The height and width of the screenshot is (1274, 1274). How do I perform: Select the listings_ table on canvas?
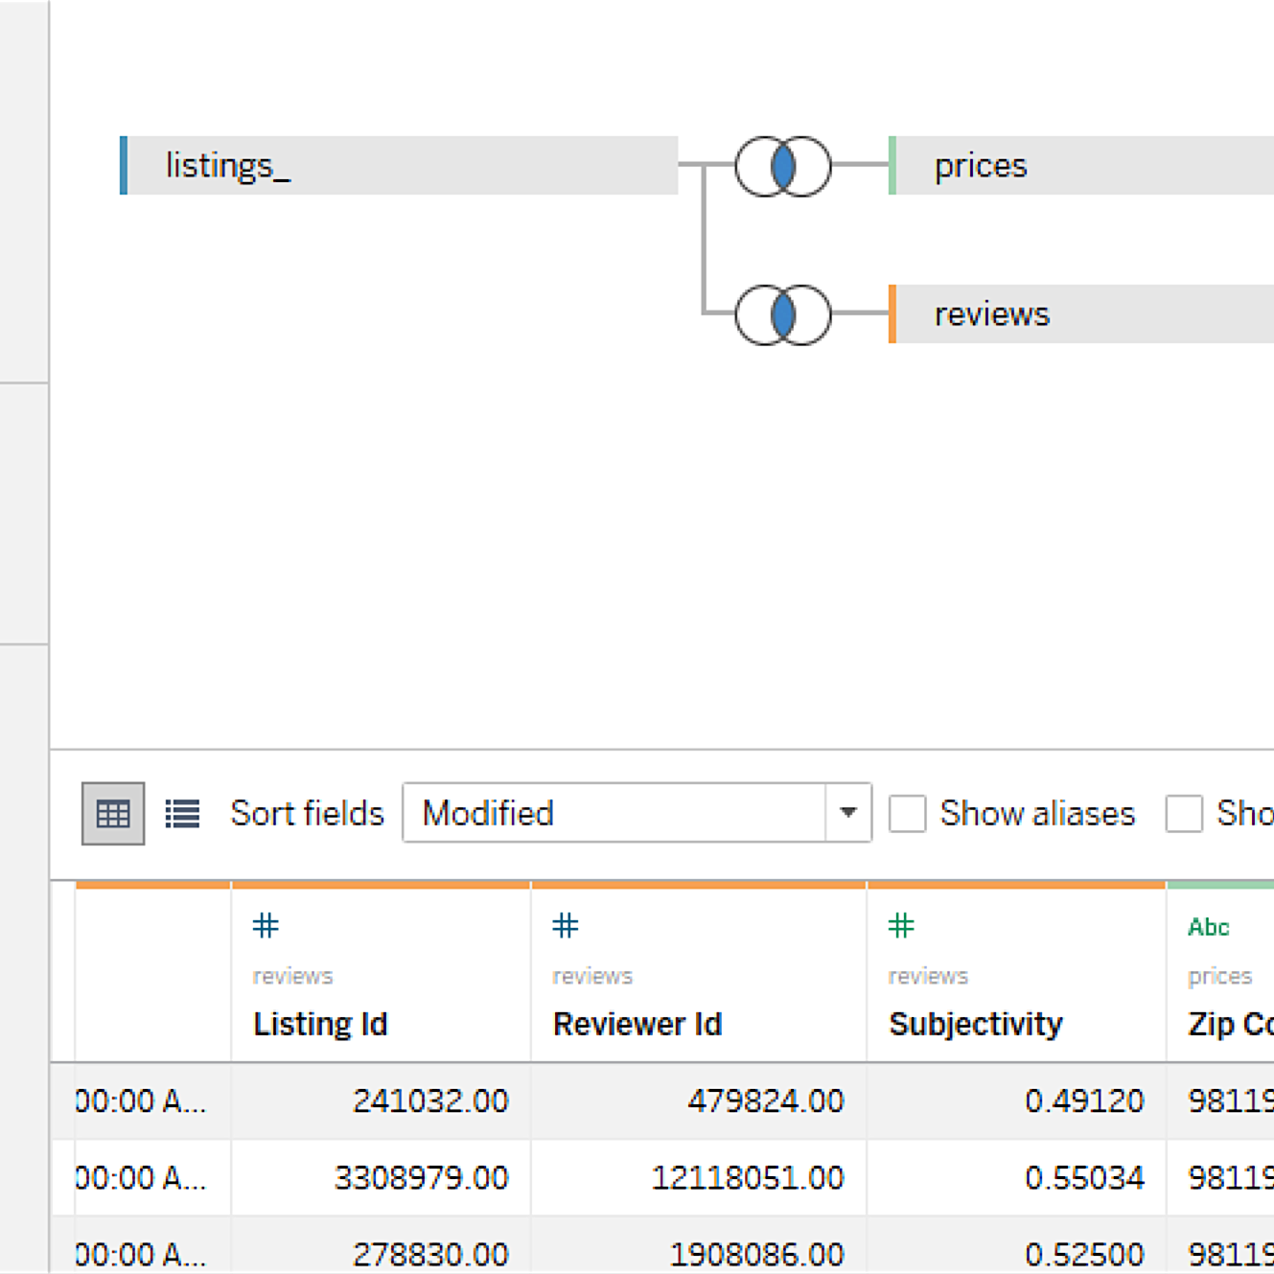(x=401, y=166)
